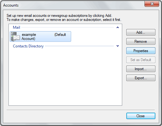
Task: Dismiss the dialog with Close button
Action: [x=141, y=116]
